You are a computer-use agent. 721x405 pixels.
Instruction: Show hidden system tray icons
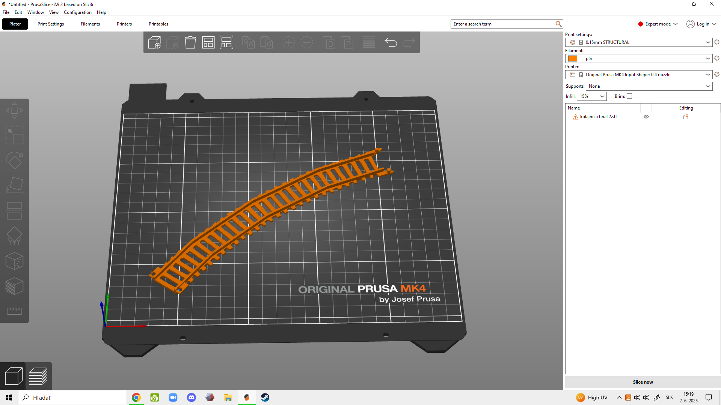(619, 397)
